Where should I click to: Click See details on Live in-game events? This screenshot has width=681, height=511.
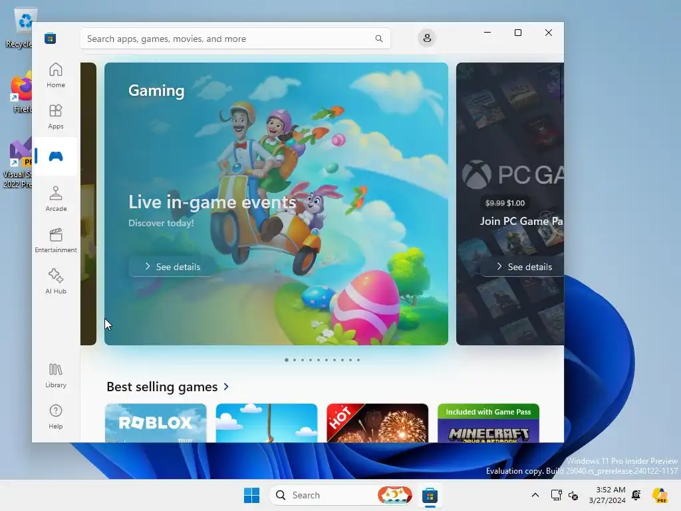pos(172,267)
